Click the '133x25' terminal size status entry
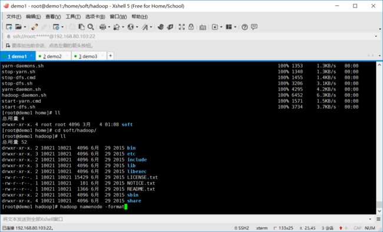The image size is (383, 232). [x=283, y=228]
